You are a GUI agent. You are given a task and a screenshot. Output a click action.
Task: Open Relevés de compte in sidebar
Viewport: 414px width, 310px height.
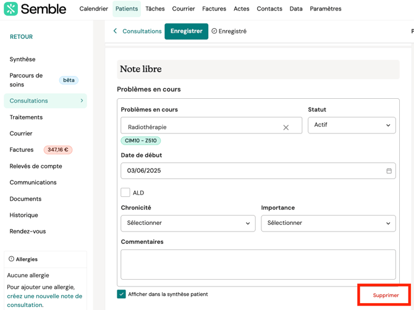point(36,166)
